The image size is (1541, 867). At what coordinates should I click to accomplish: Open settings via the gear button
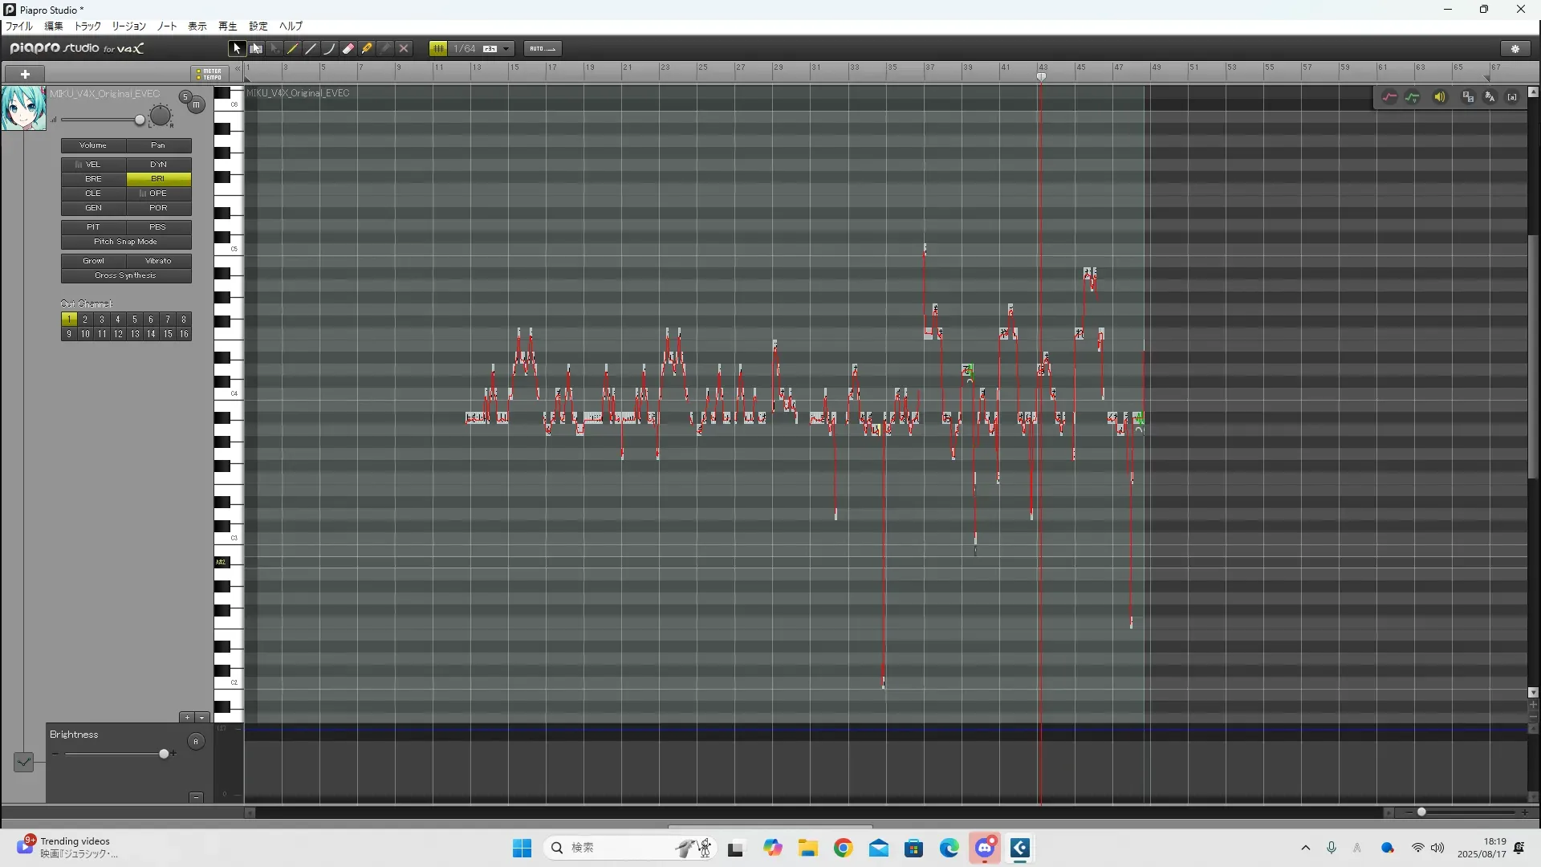pyautogui.click(x=1515, y=49)
